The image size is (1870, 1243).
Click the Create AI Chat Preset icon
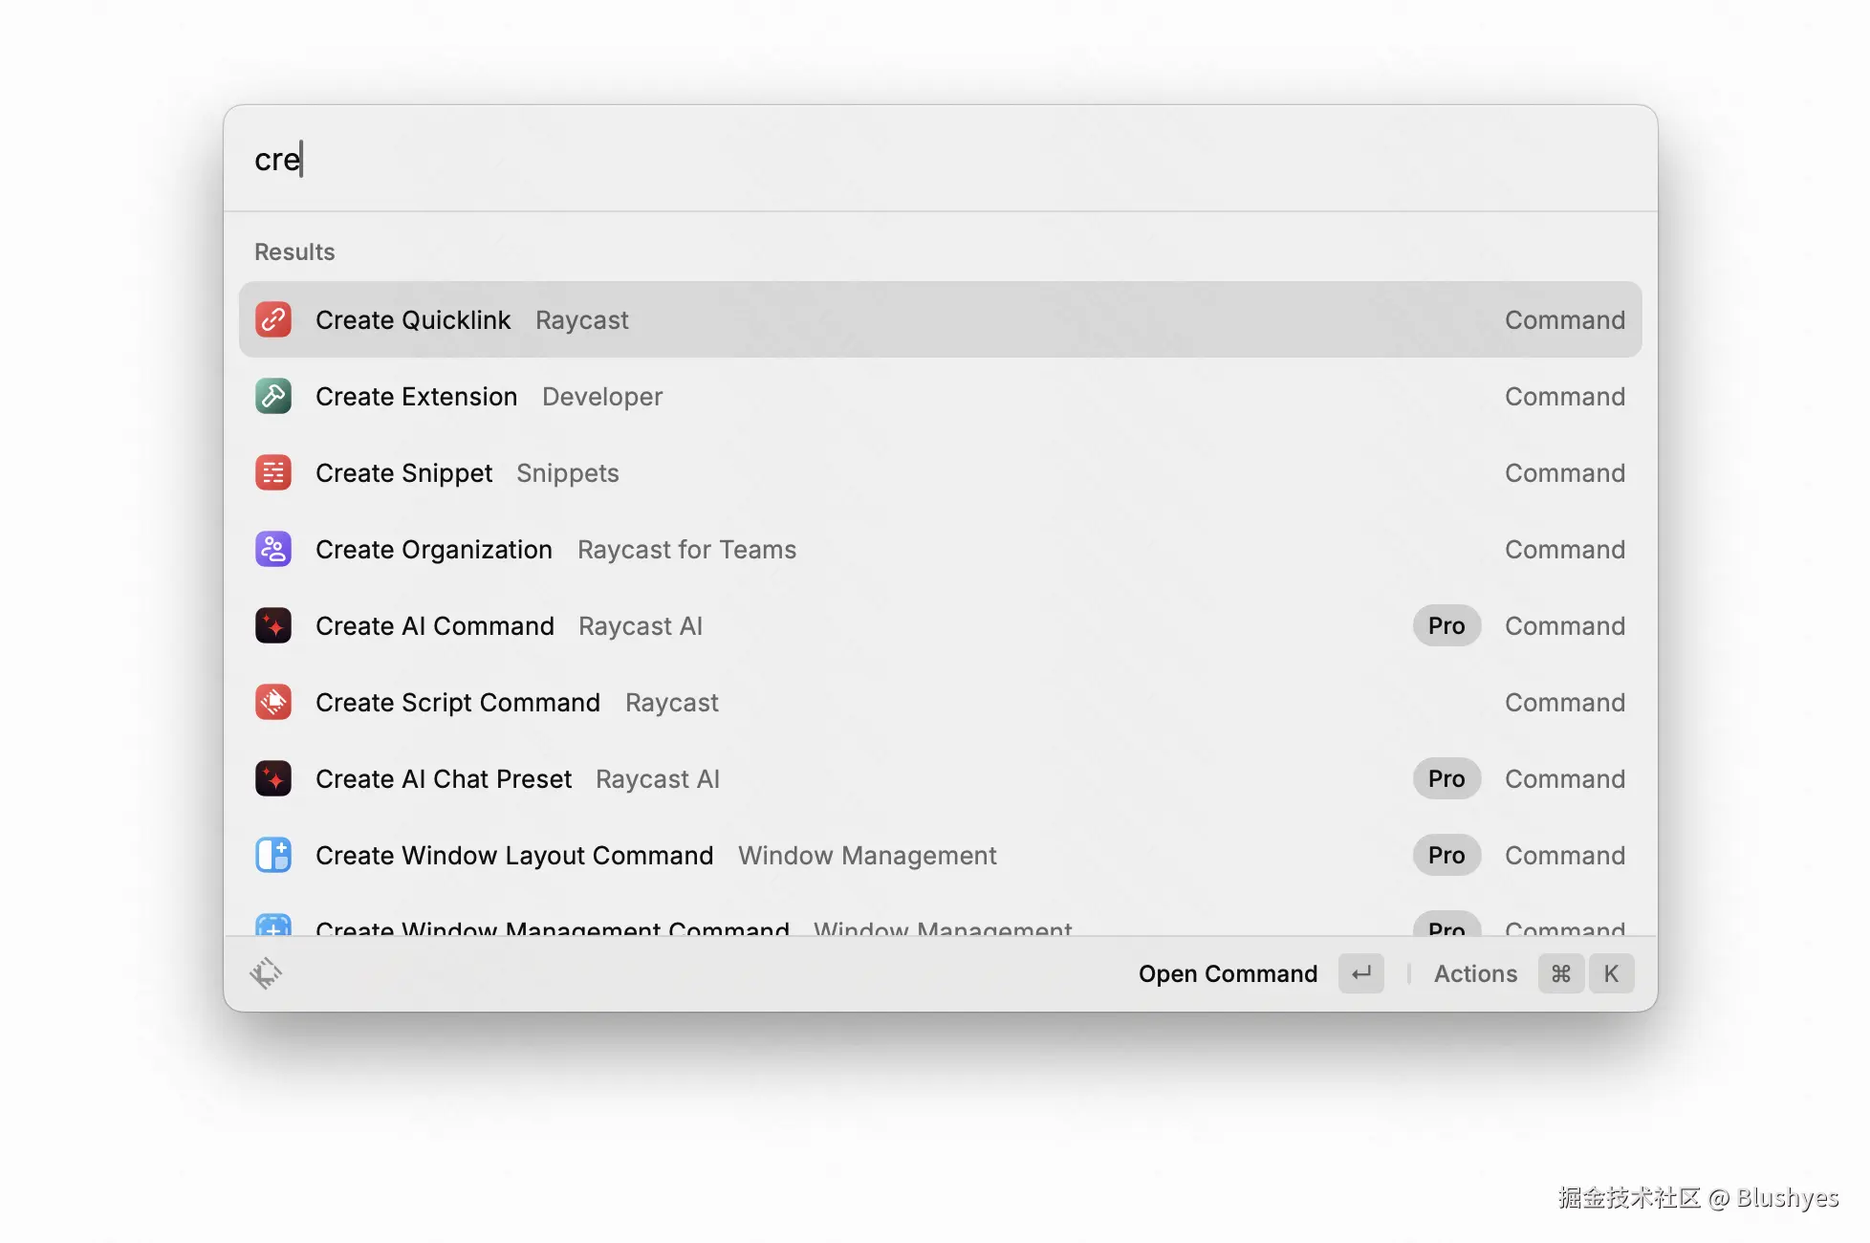pos(273,778)
